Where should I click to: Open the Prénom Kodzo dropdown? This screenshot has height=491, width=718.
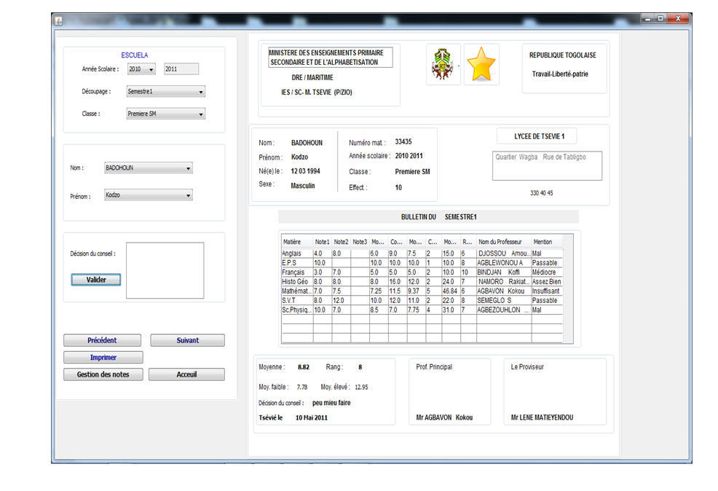(148, 196)
